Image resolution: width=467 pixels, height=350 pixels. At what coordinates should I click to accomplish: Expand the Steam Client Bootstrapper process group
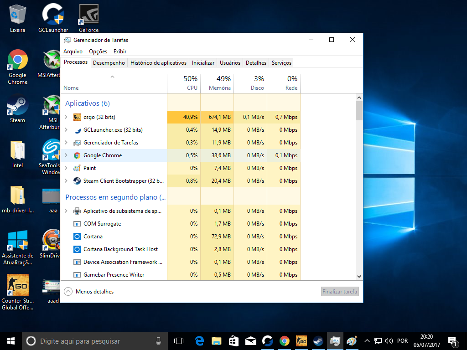coord(66,181)
